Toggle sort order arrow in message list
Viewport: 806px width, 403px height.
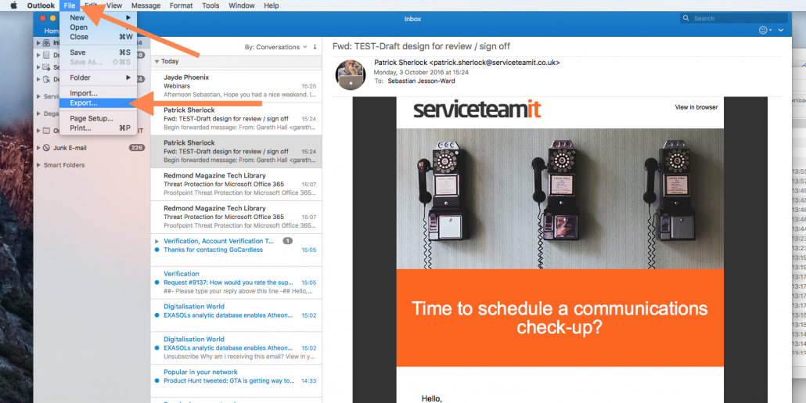[315, 47]
